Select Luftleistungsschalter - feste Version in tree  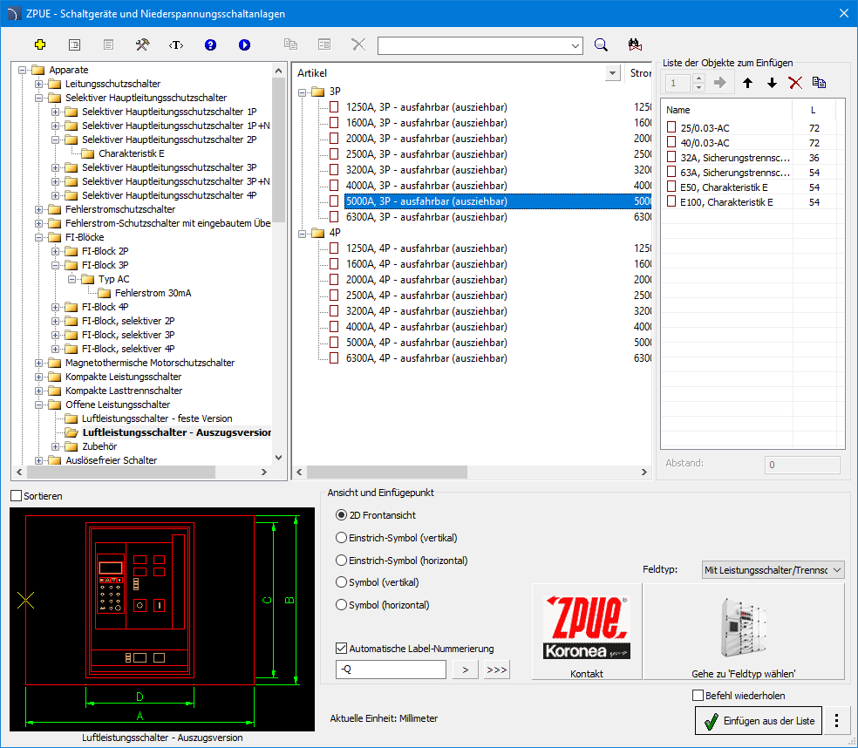(156, 418)
